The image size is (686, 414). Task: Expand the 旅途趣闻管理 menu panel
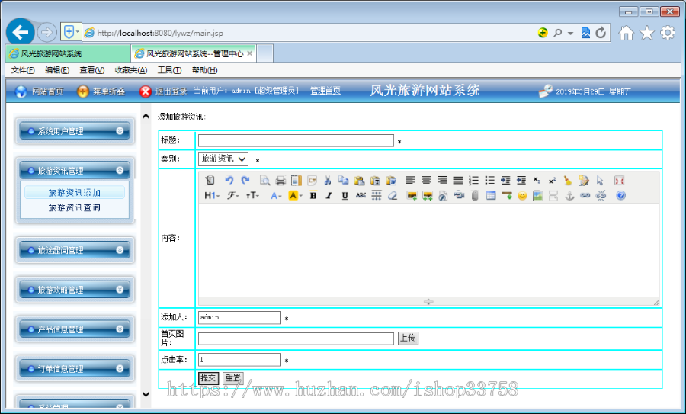75,250
